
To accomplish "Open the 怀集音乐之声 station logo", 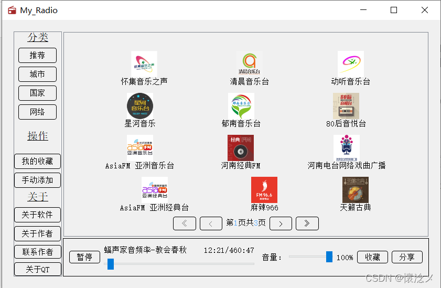I will (144, 64).
